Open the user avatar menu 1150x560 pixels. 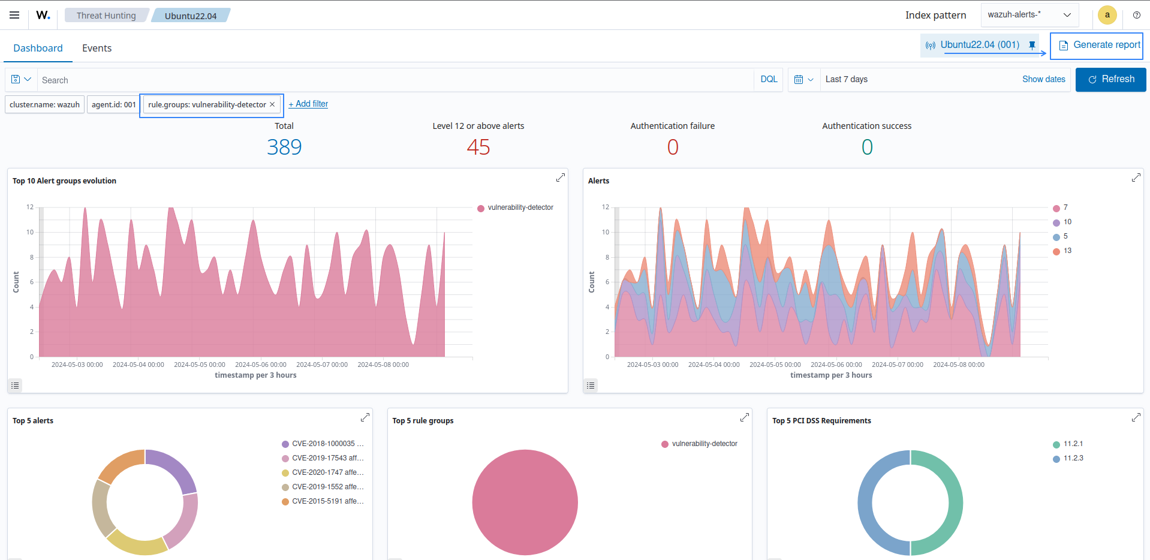click(x=1107, y=15)
